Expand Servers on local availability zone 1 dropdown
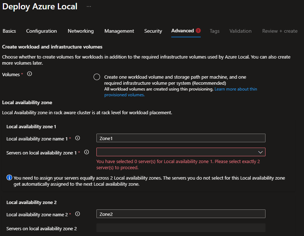The image size is (304, 236). click(181, 152)
